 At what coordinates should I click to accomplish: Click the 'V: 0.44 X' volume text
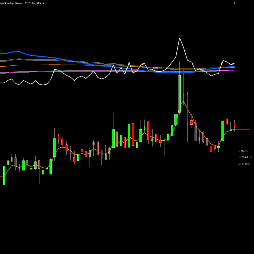tap(245, 157)
